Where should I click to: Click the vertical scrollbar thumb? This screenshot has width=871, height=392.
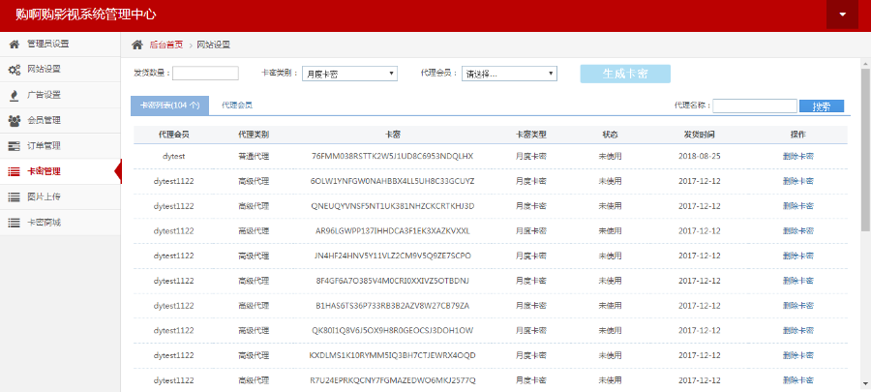[865, 150]
